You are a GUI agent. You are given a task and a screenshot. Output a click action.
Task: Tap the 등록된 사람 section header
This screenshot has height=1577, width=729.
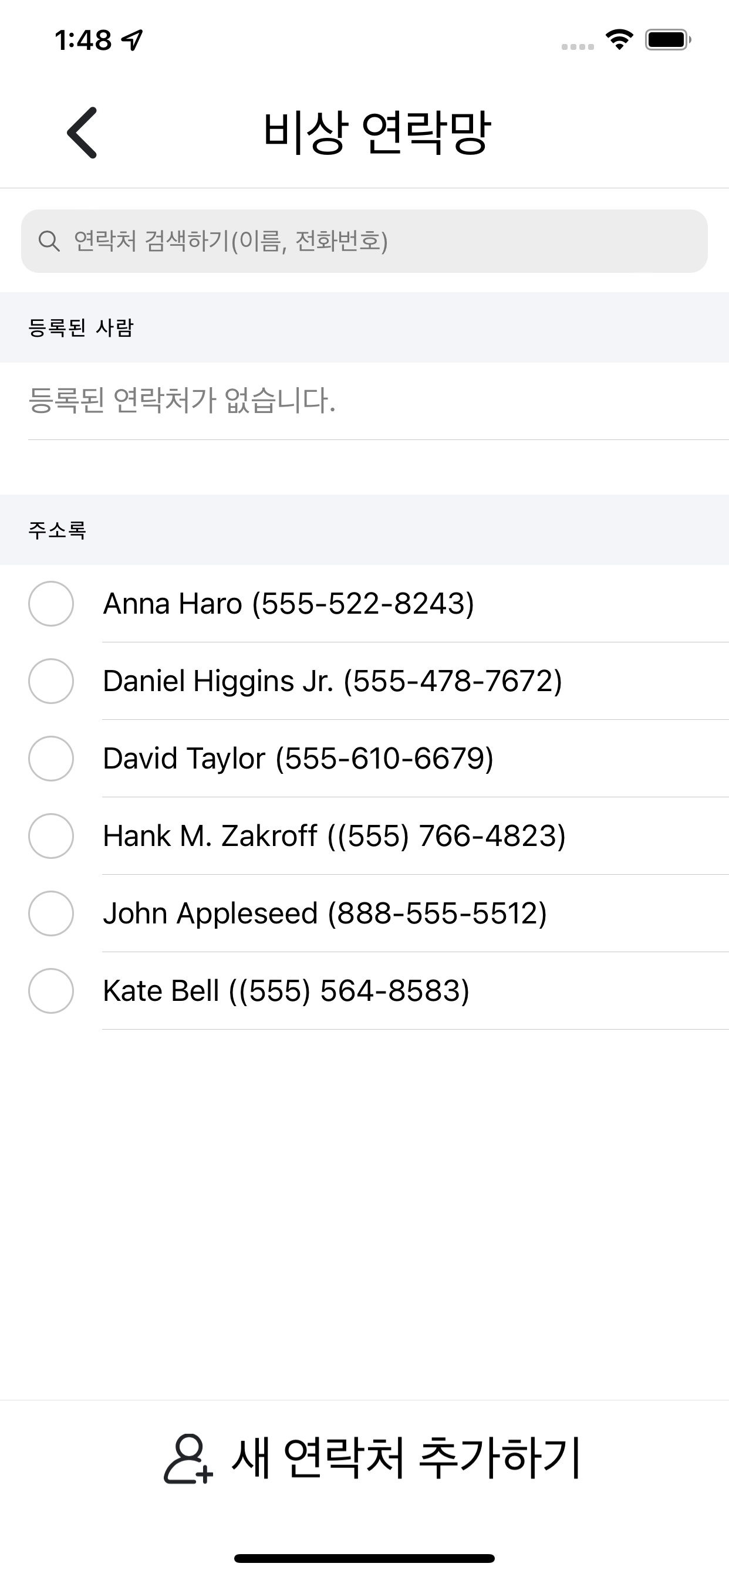click(365, 327)
